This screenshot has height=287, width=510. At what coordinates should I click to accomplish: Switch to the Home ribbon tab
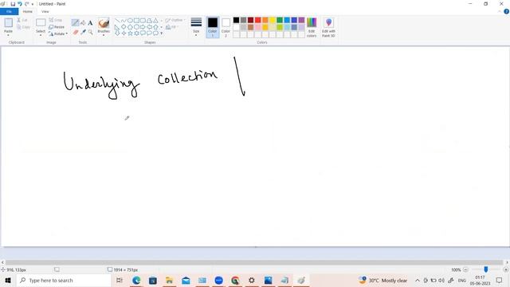click(x=28, y=11)
